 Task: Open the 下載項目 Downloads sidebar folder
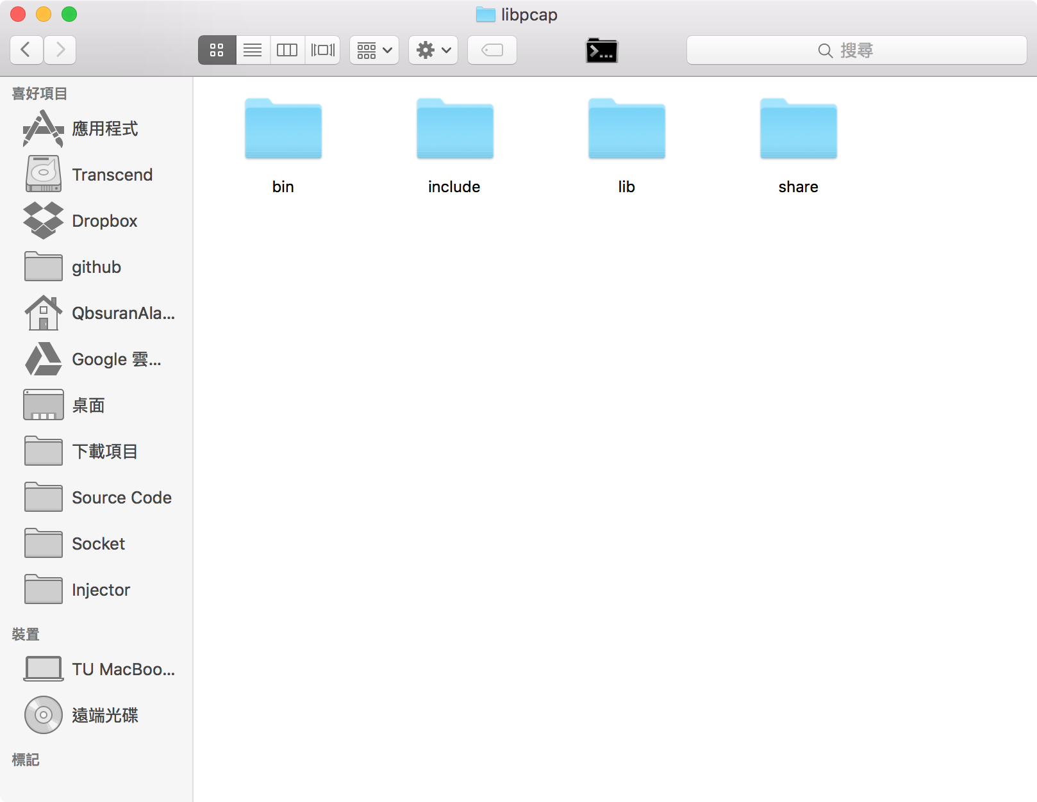(x=104, y=452)
